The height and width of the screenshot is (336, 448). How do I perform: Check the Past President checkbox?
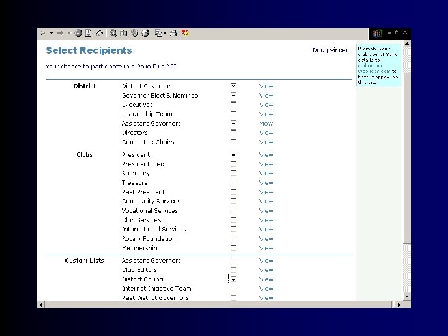click(x=233, y=192)
